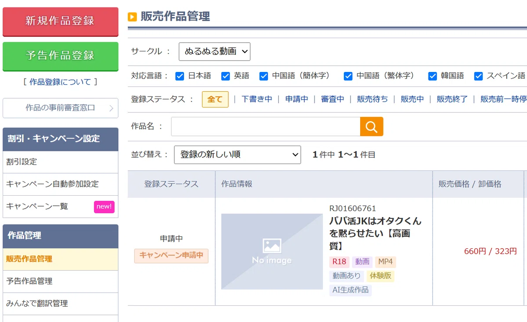Open 作品の事前審査窓口 button
Screen dimensions: 527x322
click(61, 108)
